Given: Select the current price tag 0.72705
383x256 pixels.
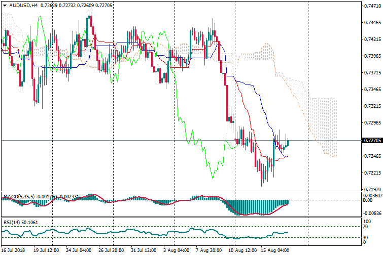Looking at the screenshot, I should (372, 141).
